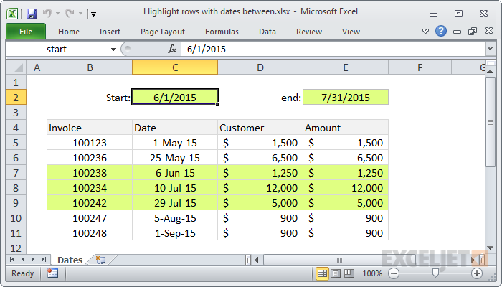Screen dimensions: 502x287
Task: Click the Excel application icon
Action: tap(12, 14)
